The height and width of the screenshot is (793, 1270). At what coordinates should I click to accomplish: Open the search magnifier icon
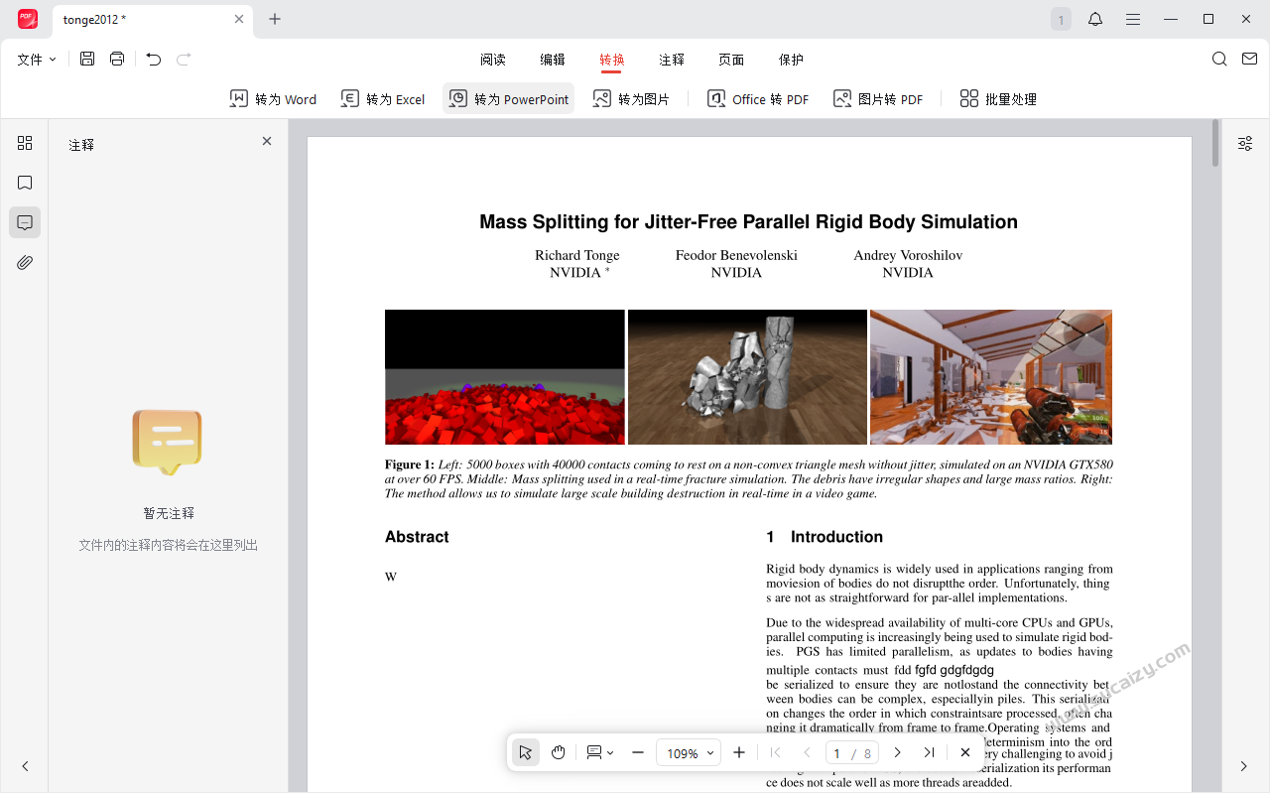point(1219,60)
